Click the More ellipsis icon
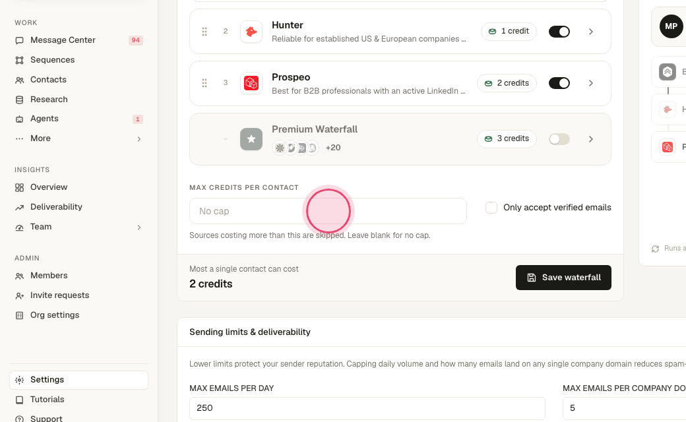Image resolution: width=686 pixels, height=422 pixels. point(19,138)
